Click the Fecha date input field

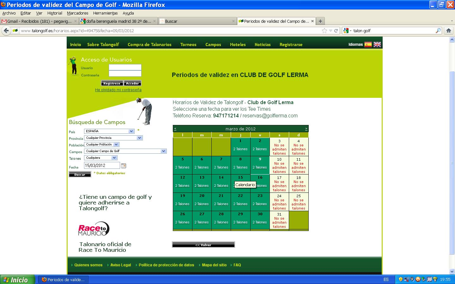click(102, 165)
